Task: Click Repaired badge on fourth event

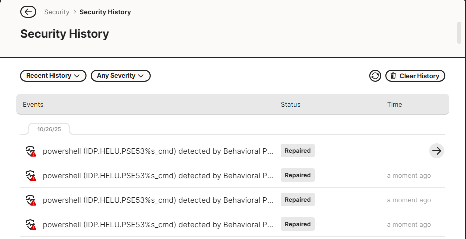Action: pyautogui.click(x=298, y=224)
